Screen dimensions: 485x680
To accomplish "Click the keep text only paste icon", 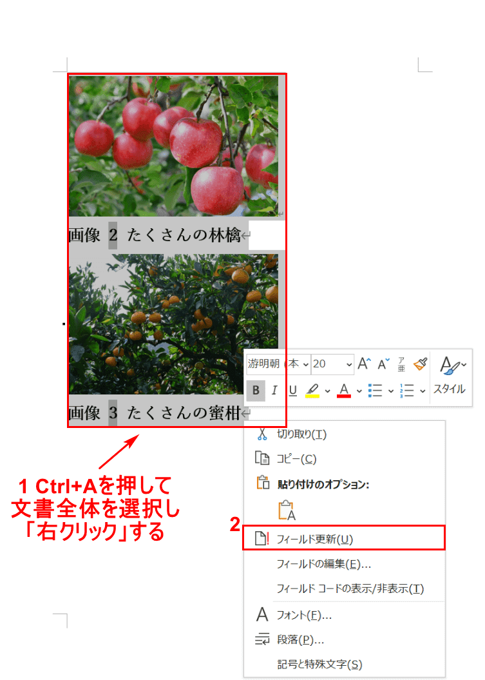I will point(287,510).
